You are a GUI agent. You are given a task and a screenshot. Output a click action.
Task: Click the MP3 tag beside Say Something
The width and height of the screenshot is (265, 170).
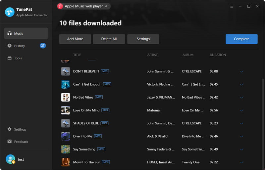(x=101, y=149)
